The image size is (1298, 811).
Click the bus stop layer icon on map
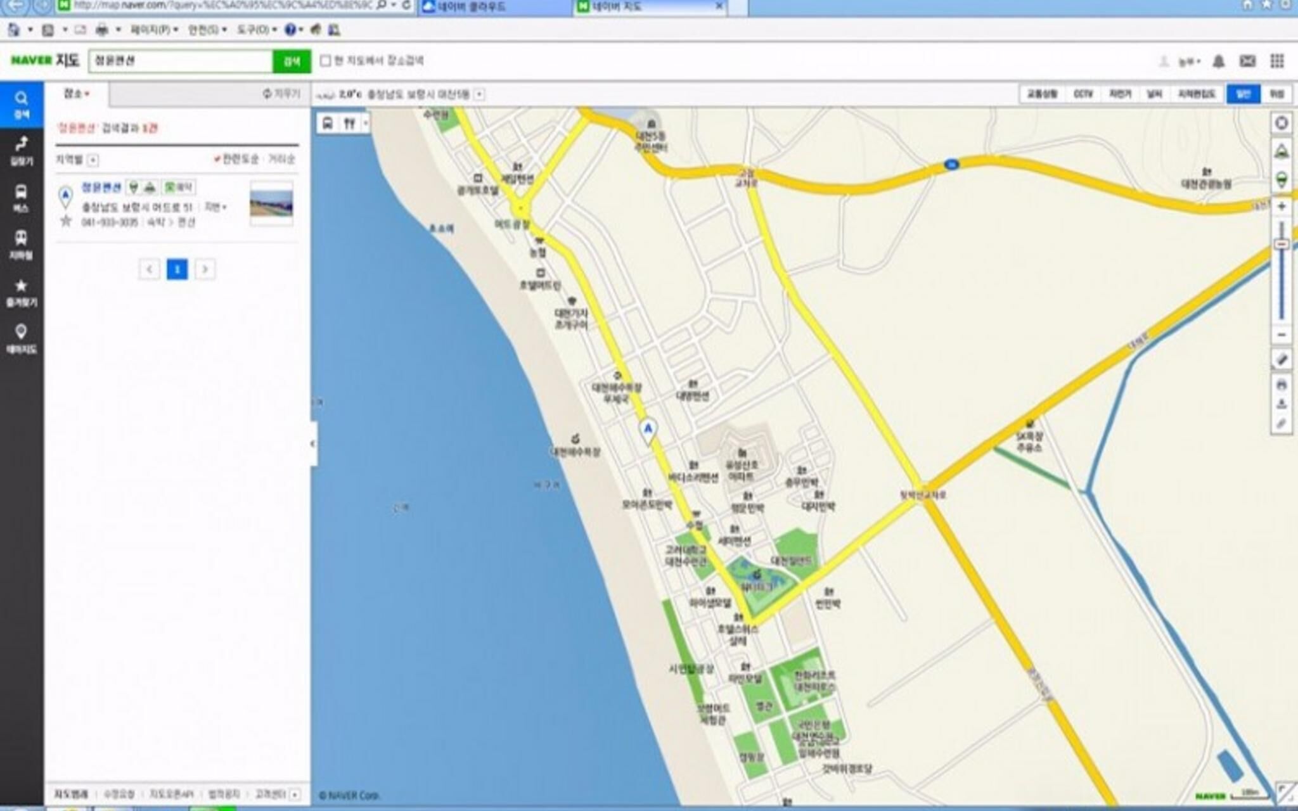coord(328,123)
